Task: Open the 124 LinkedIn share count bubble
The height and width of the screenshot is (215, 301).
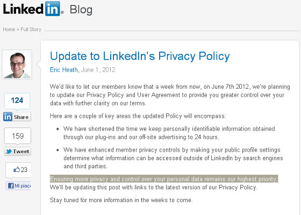Action: tap(17, 101)
